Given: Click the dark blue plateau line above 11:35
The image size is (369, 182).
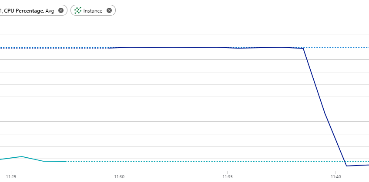Looking at the screenshot, I should [227, 48].
